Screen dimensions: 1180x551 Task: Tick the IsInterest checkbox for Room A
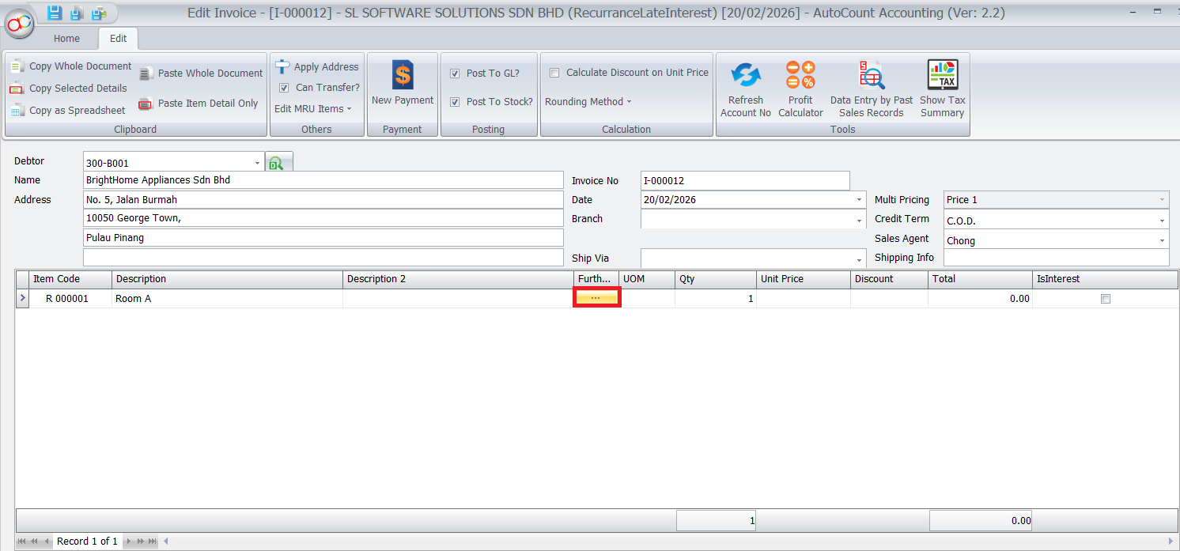pyautogui.click(x=1106, y=299)
